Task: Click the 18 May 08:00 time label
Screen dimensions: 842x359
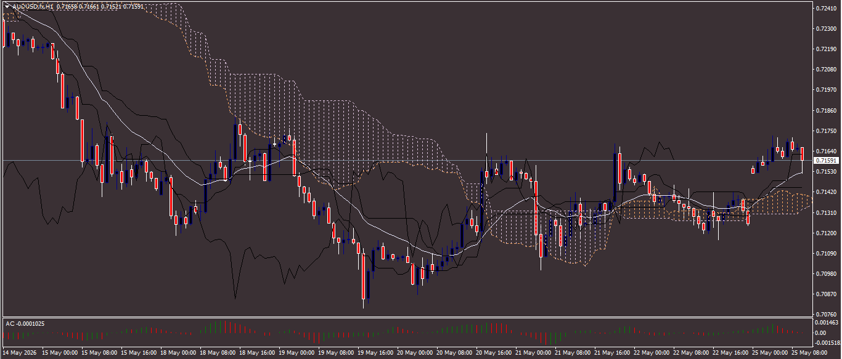Action: coord(218,353)
